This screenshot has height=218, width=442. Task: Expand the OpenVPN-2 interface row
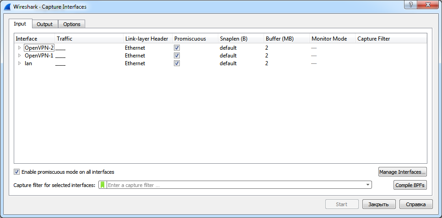20,48
